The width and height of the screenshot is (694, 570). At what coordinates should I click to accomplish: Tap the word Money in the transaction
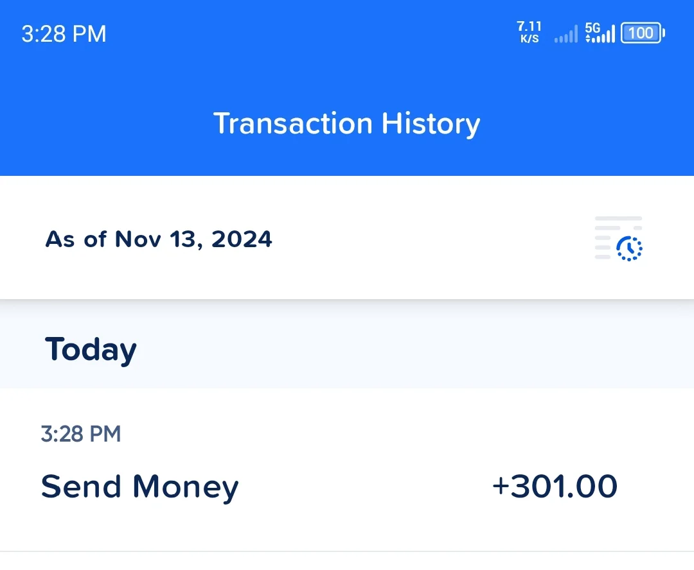pos(186,488)
